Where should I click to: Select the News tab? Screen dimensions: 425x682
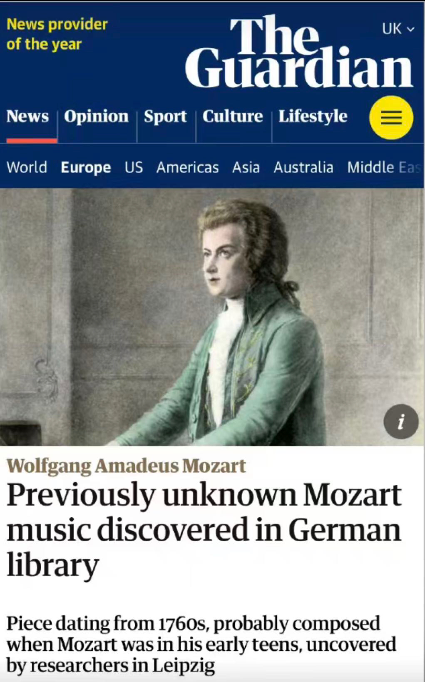point(27,116)
